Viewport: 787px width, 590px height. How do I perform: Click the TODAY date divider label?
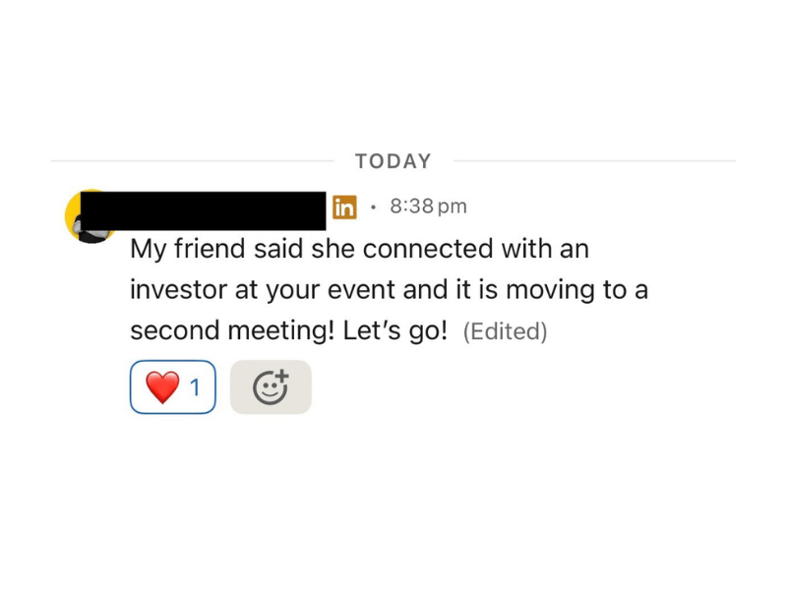point(393,161)
